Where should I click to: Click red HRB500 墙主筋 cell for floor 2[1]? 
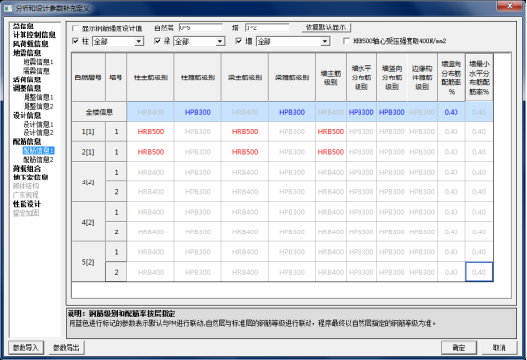(331, 152)
